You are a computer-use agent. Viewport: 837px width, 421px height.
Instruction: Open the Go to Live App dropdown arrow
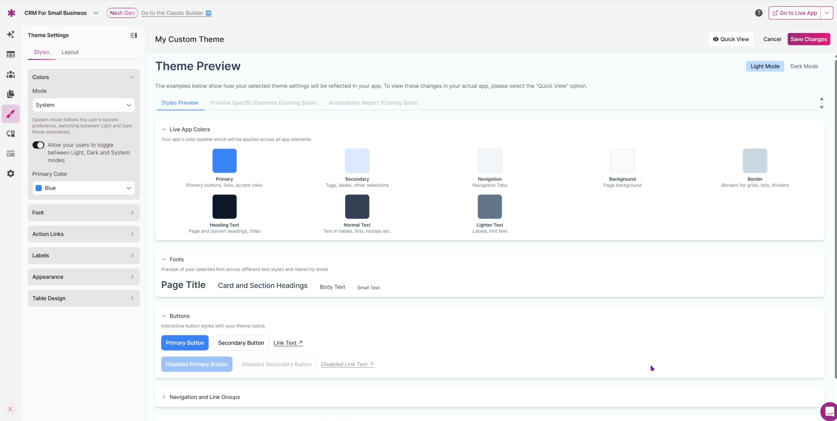827,13
